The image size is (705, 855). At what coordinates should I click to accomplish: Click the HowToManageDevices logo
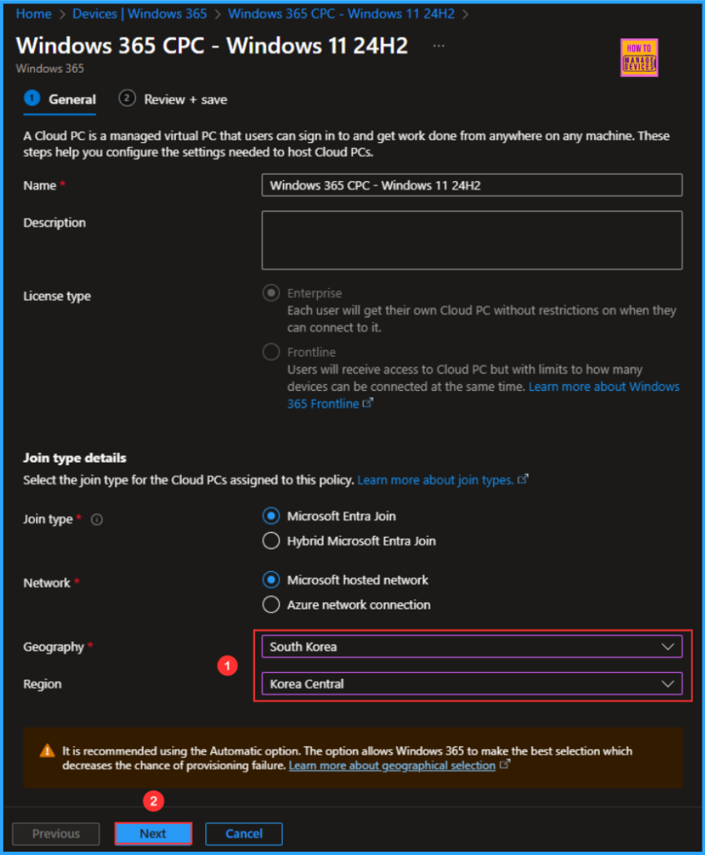pyautogui.click(x=639, y=58)
